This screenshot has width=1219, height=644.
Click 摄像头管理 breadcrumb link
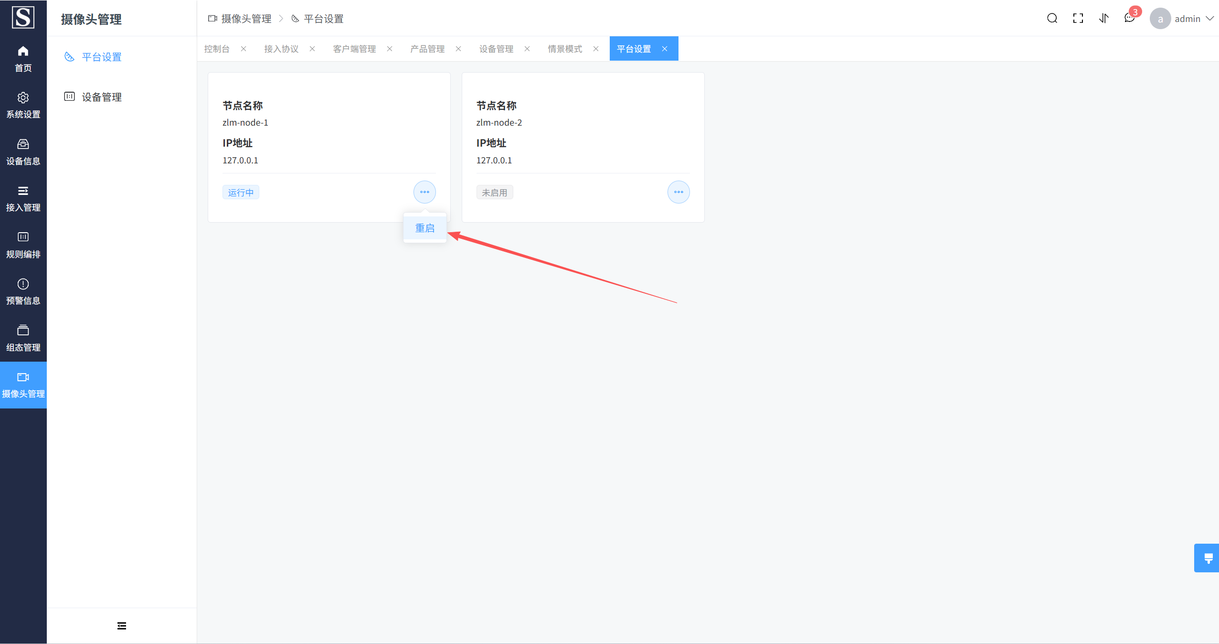tap(246, 19)
